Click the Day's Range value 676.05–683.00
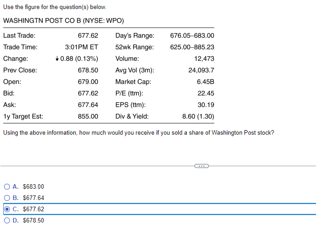Screen dimensions: 316x236 tap(192, 36)
